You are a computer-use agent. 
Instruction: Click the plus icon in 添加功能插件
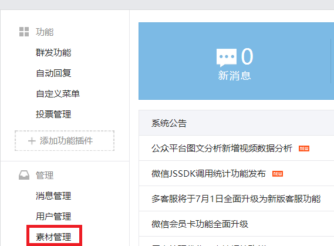coord(32,141)
